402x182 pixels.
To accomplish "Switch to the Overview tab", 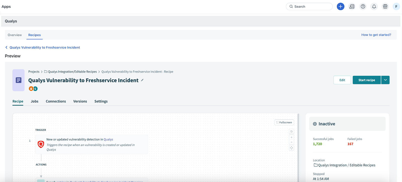I will (15, 35).
